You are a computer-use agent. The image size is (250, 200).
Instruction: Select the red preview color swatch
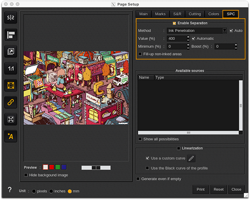(52, 167)
